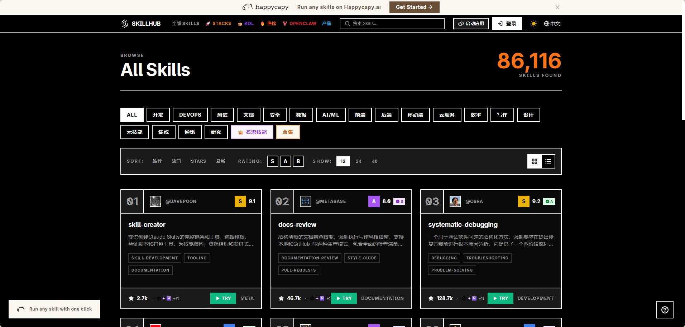Select the AI/ML category filter
685x327 pixels.
(x=331, y=115)
